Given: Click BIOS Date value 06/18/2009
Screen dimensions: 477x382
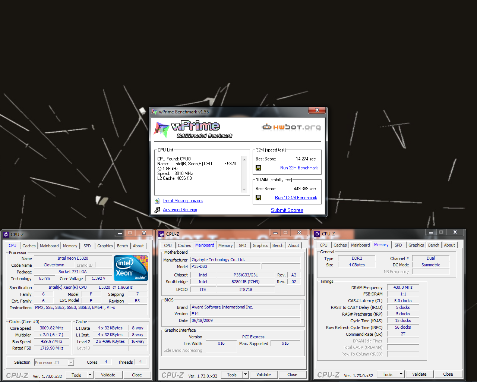Looking at the screenshot, I should [245, 320].
